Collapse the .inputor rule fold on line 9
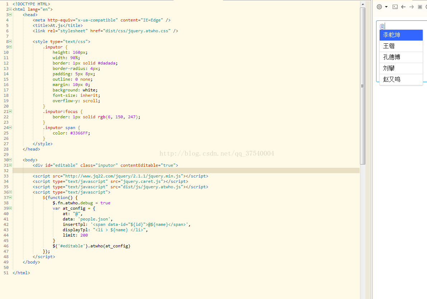 [x=10, y=47]
